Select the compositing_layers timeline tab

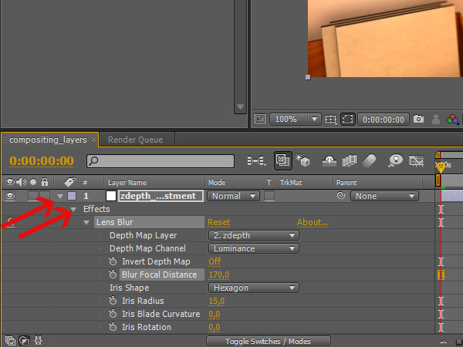(48, 140)
